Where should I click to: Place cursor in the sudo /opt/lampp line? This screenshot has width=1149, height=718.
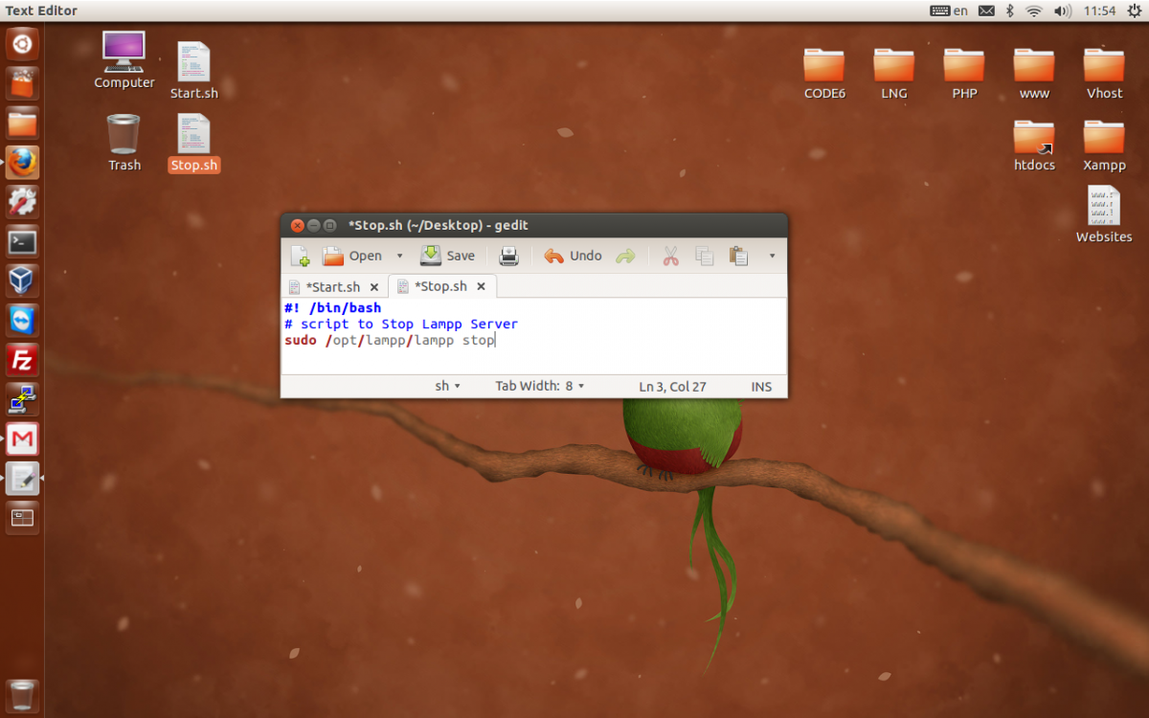390,340
